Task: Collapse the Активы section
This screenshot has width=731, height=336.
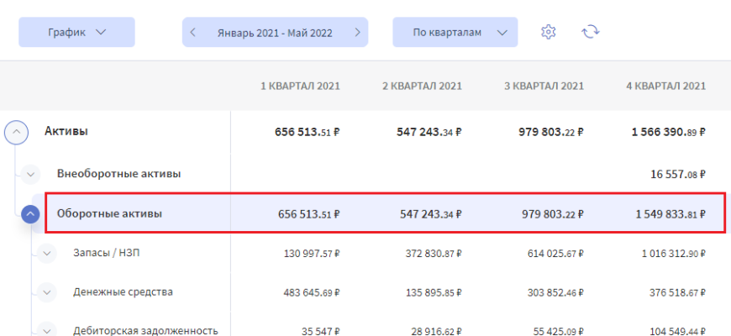Action: pos(18,131)
